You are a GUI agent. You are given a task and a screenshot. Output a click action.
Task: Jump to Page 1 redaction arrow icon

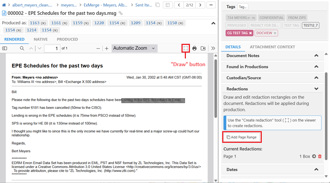click(x=314, y=156)
